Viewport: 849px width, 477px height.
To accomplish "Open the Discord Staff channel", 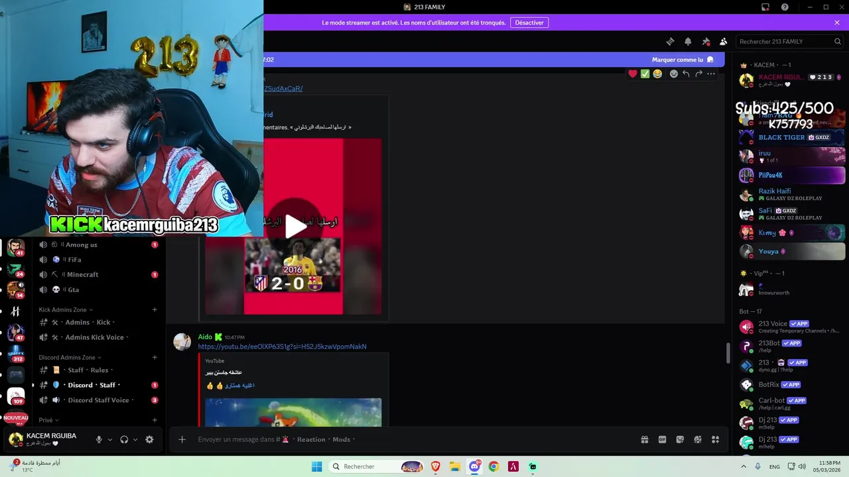I will pos(98,385).
